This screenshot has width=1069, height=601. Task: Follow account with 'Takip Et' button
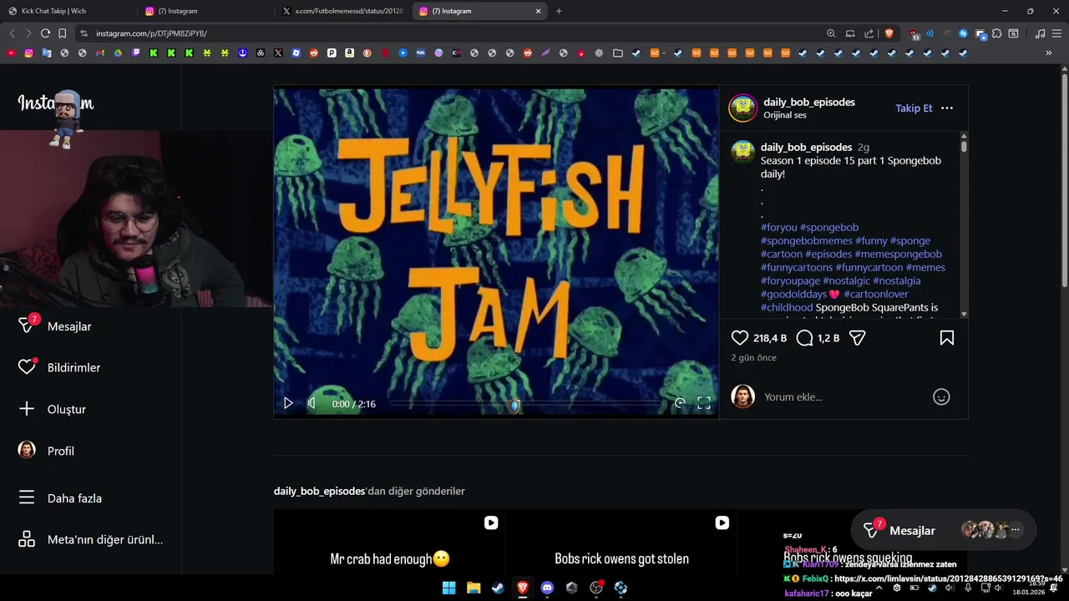coord(914,109)
